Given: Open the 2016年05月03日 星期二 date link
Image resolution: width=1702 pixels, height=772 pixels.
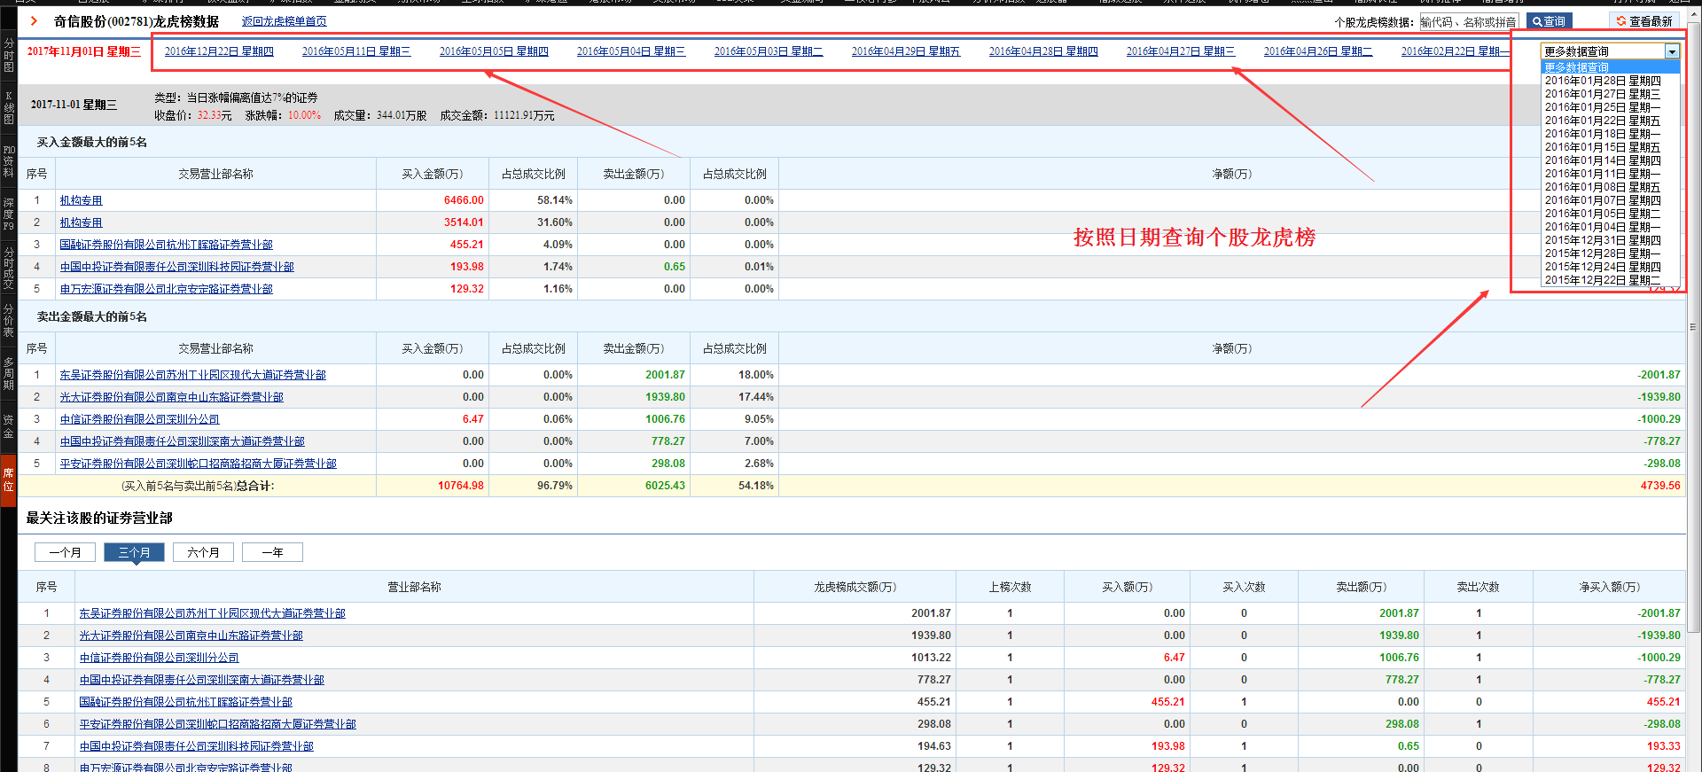Looking at the screenshot, I should (x=769, y=51).
